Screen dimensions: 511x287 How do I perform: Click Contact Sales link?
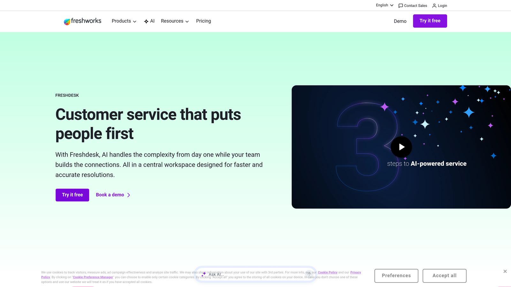[x=413, y=6]
